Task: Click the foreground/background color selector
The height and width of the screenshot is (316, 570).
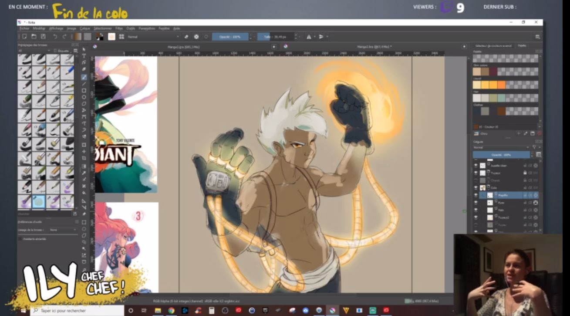Action: tap(100, 37)
